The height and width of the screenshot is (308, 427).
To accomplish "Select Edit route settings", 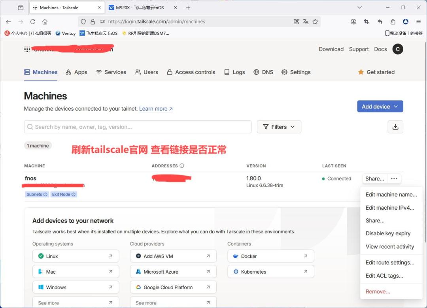I will [x=391, y=263].
